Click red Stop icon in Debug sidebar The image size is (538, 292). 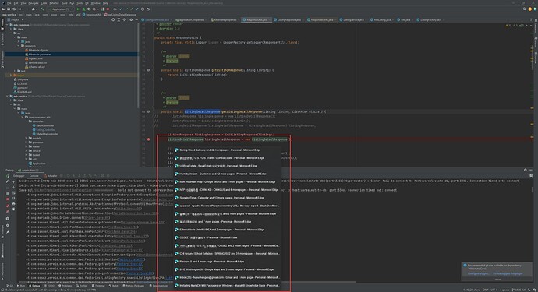(8, 199)
